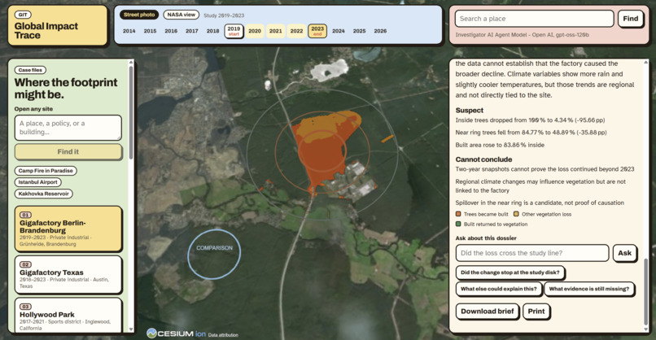Click the Print button
The width and height of the screenshot is (656, 340).
point(536,312)
